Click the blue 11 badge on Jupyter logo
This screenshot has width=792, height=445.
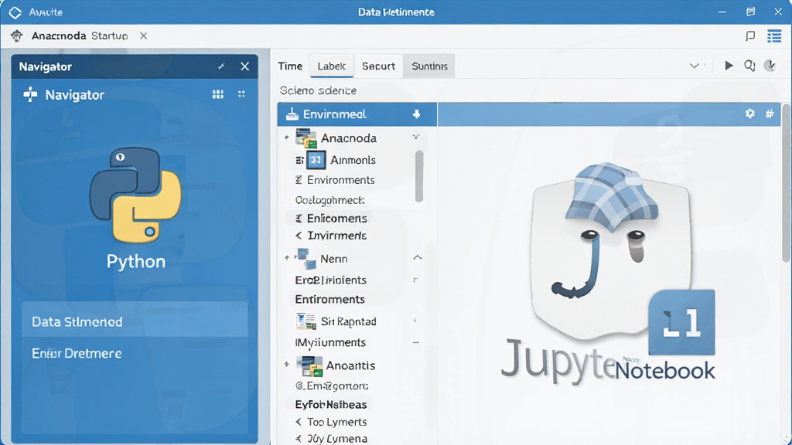tap(682, 323)
